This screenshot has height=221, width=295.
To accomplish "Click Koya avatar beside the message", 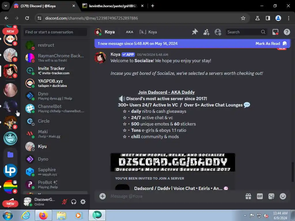I will pos(100,58).
